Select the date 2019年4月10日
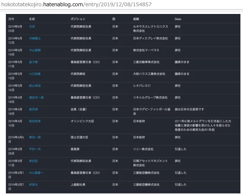The width and height of the screenshot is (243, 196). pos(15,123)
